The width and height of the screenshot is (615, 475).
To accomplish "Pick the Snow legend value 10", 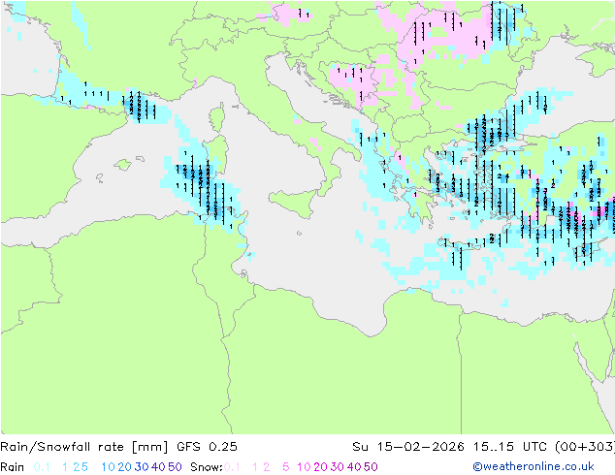I will (x=304, y=467).
